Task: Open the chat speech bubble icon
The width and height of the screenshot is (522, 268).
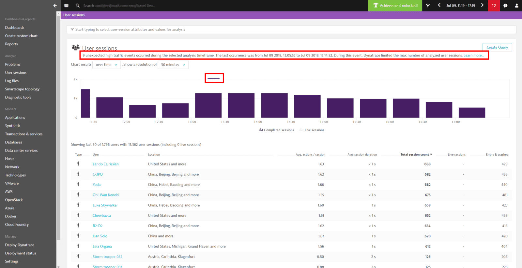Action: pos(505,6)
